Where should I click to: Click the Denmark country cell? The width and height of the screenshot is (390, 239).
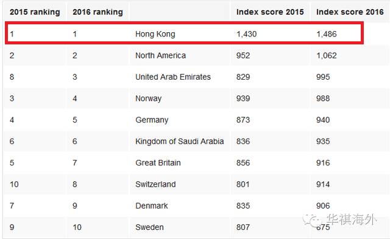point(152,206)
